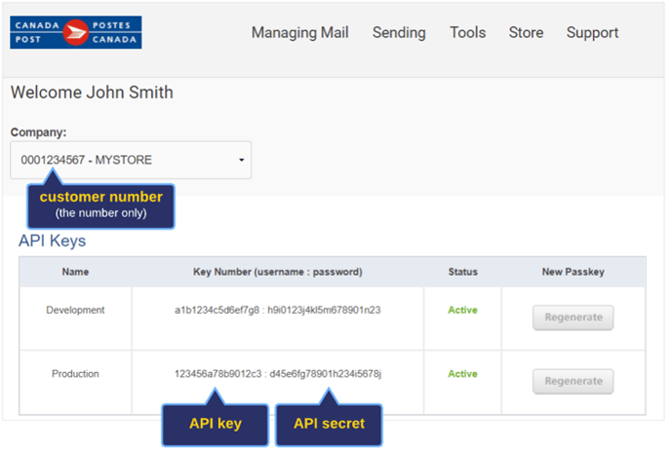The image size is (671, 450).
Task: Click the Canada Post logo
Action: point(76,32)
